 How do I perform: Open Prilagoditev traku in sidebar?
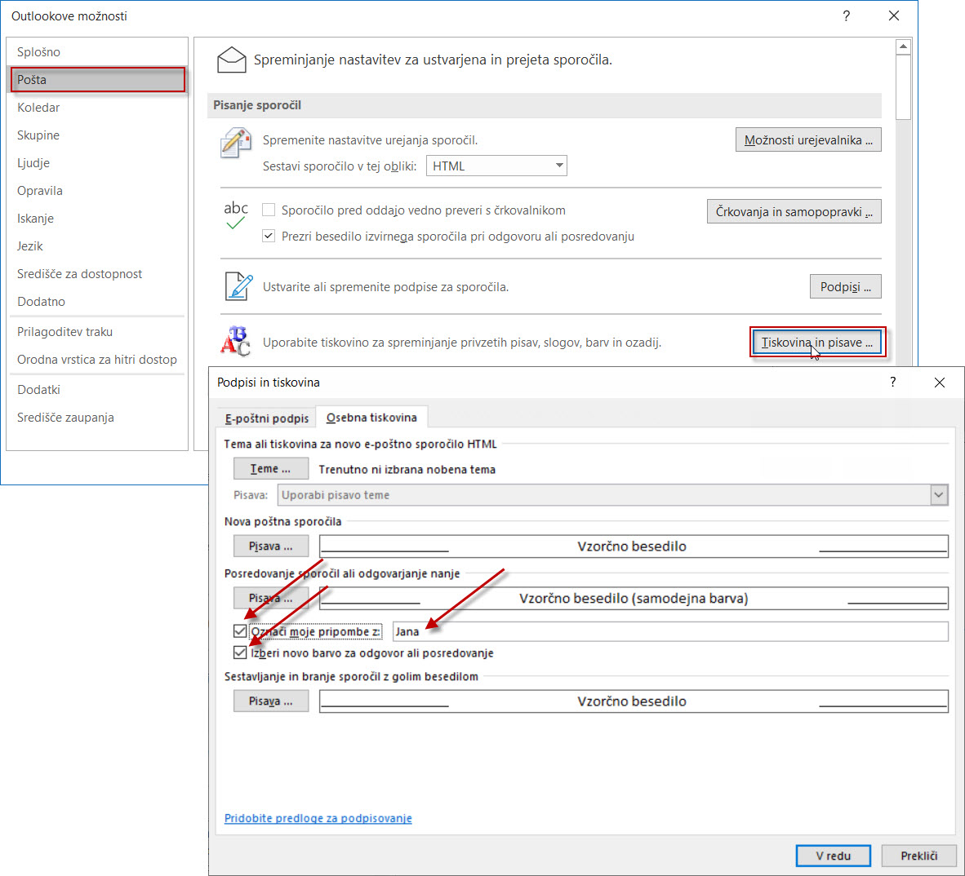(97, 332)
